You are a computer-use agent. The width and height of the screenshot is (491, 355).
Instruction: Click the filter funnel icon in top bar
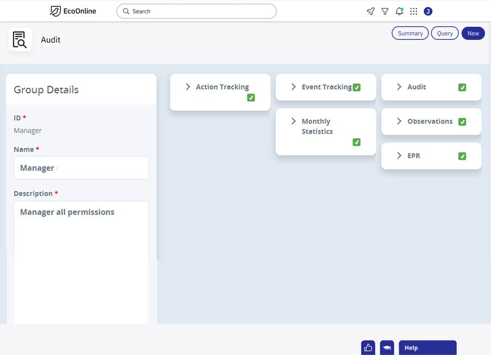(x=385, y=11)
